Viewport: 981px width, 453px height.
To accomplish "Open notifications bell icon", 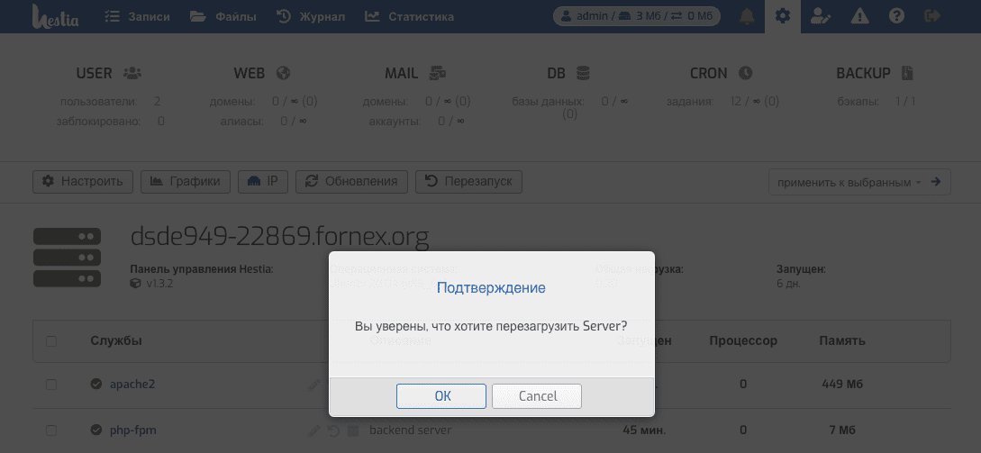I will point(747,17).
